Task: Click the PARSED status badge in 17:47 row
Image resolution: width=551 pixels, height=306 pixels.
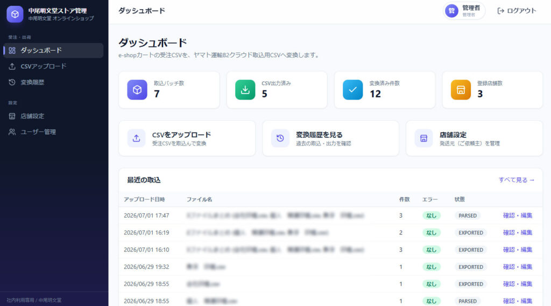Action: pos(468,215)
